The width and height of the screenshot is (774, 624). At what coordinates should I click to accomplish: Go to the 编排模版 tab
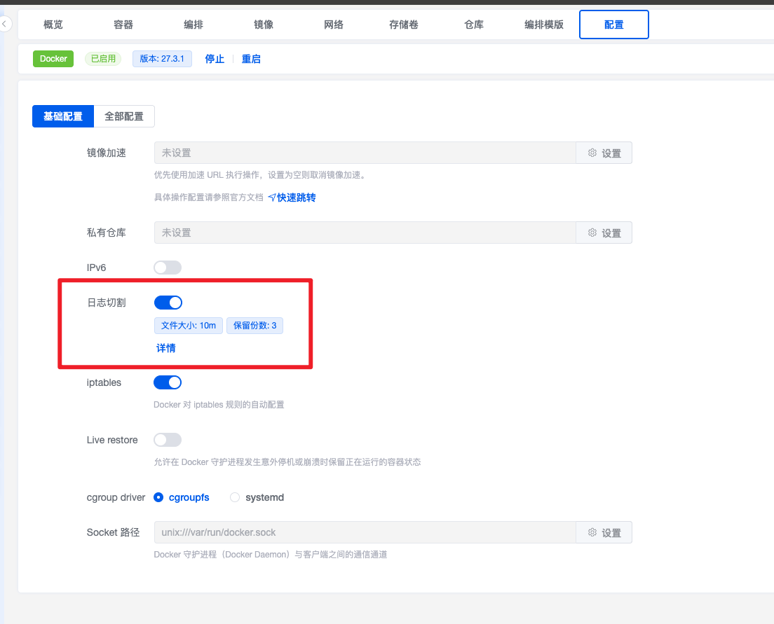(x=544, y=25)
